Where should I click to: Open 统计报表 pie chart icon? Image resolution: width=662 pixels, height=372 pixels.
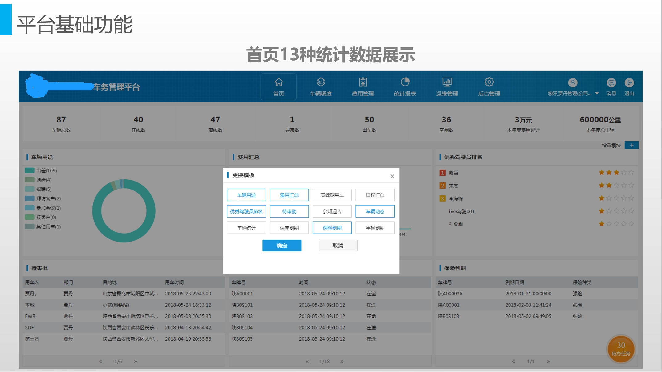[x=405, y=82]
